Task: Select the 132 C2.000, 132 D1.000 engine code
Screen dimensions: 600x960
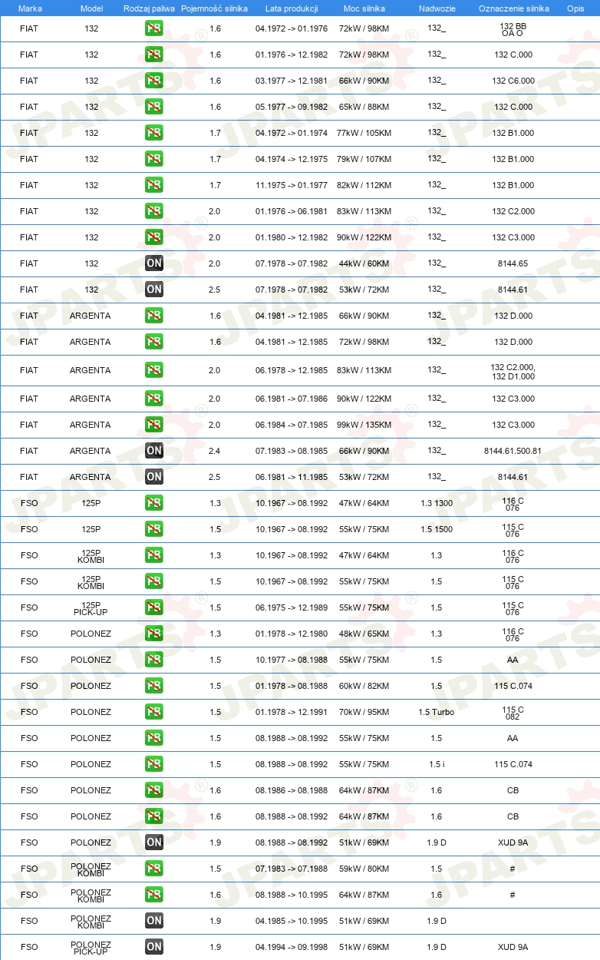Action: click(x=513, y=371)
